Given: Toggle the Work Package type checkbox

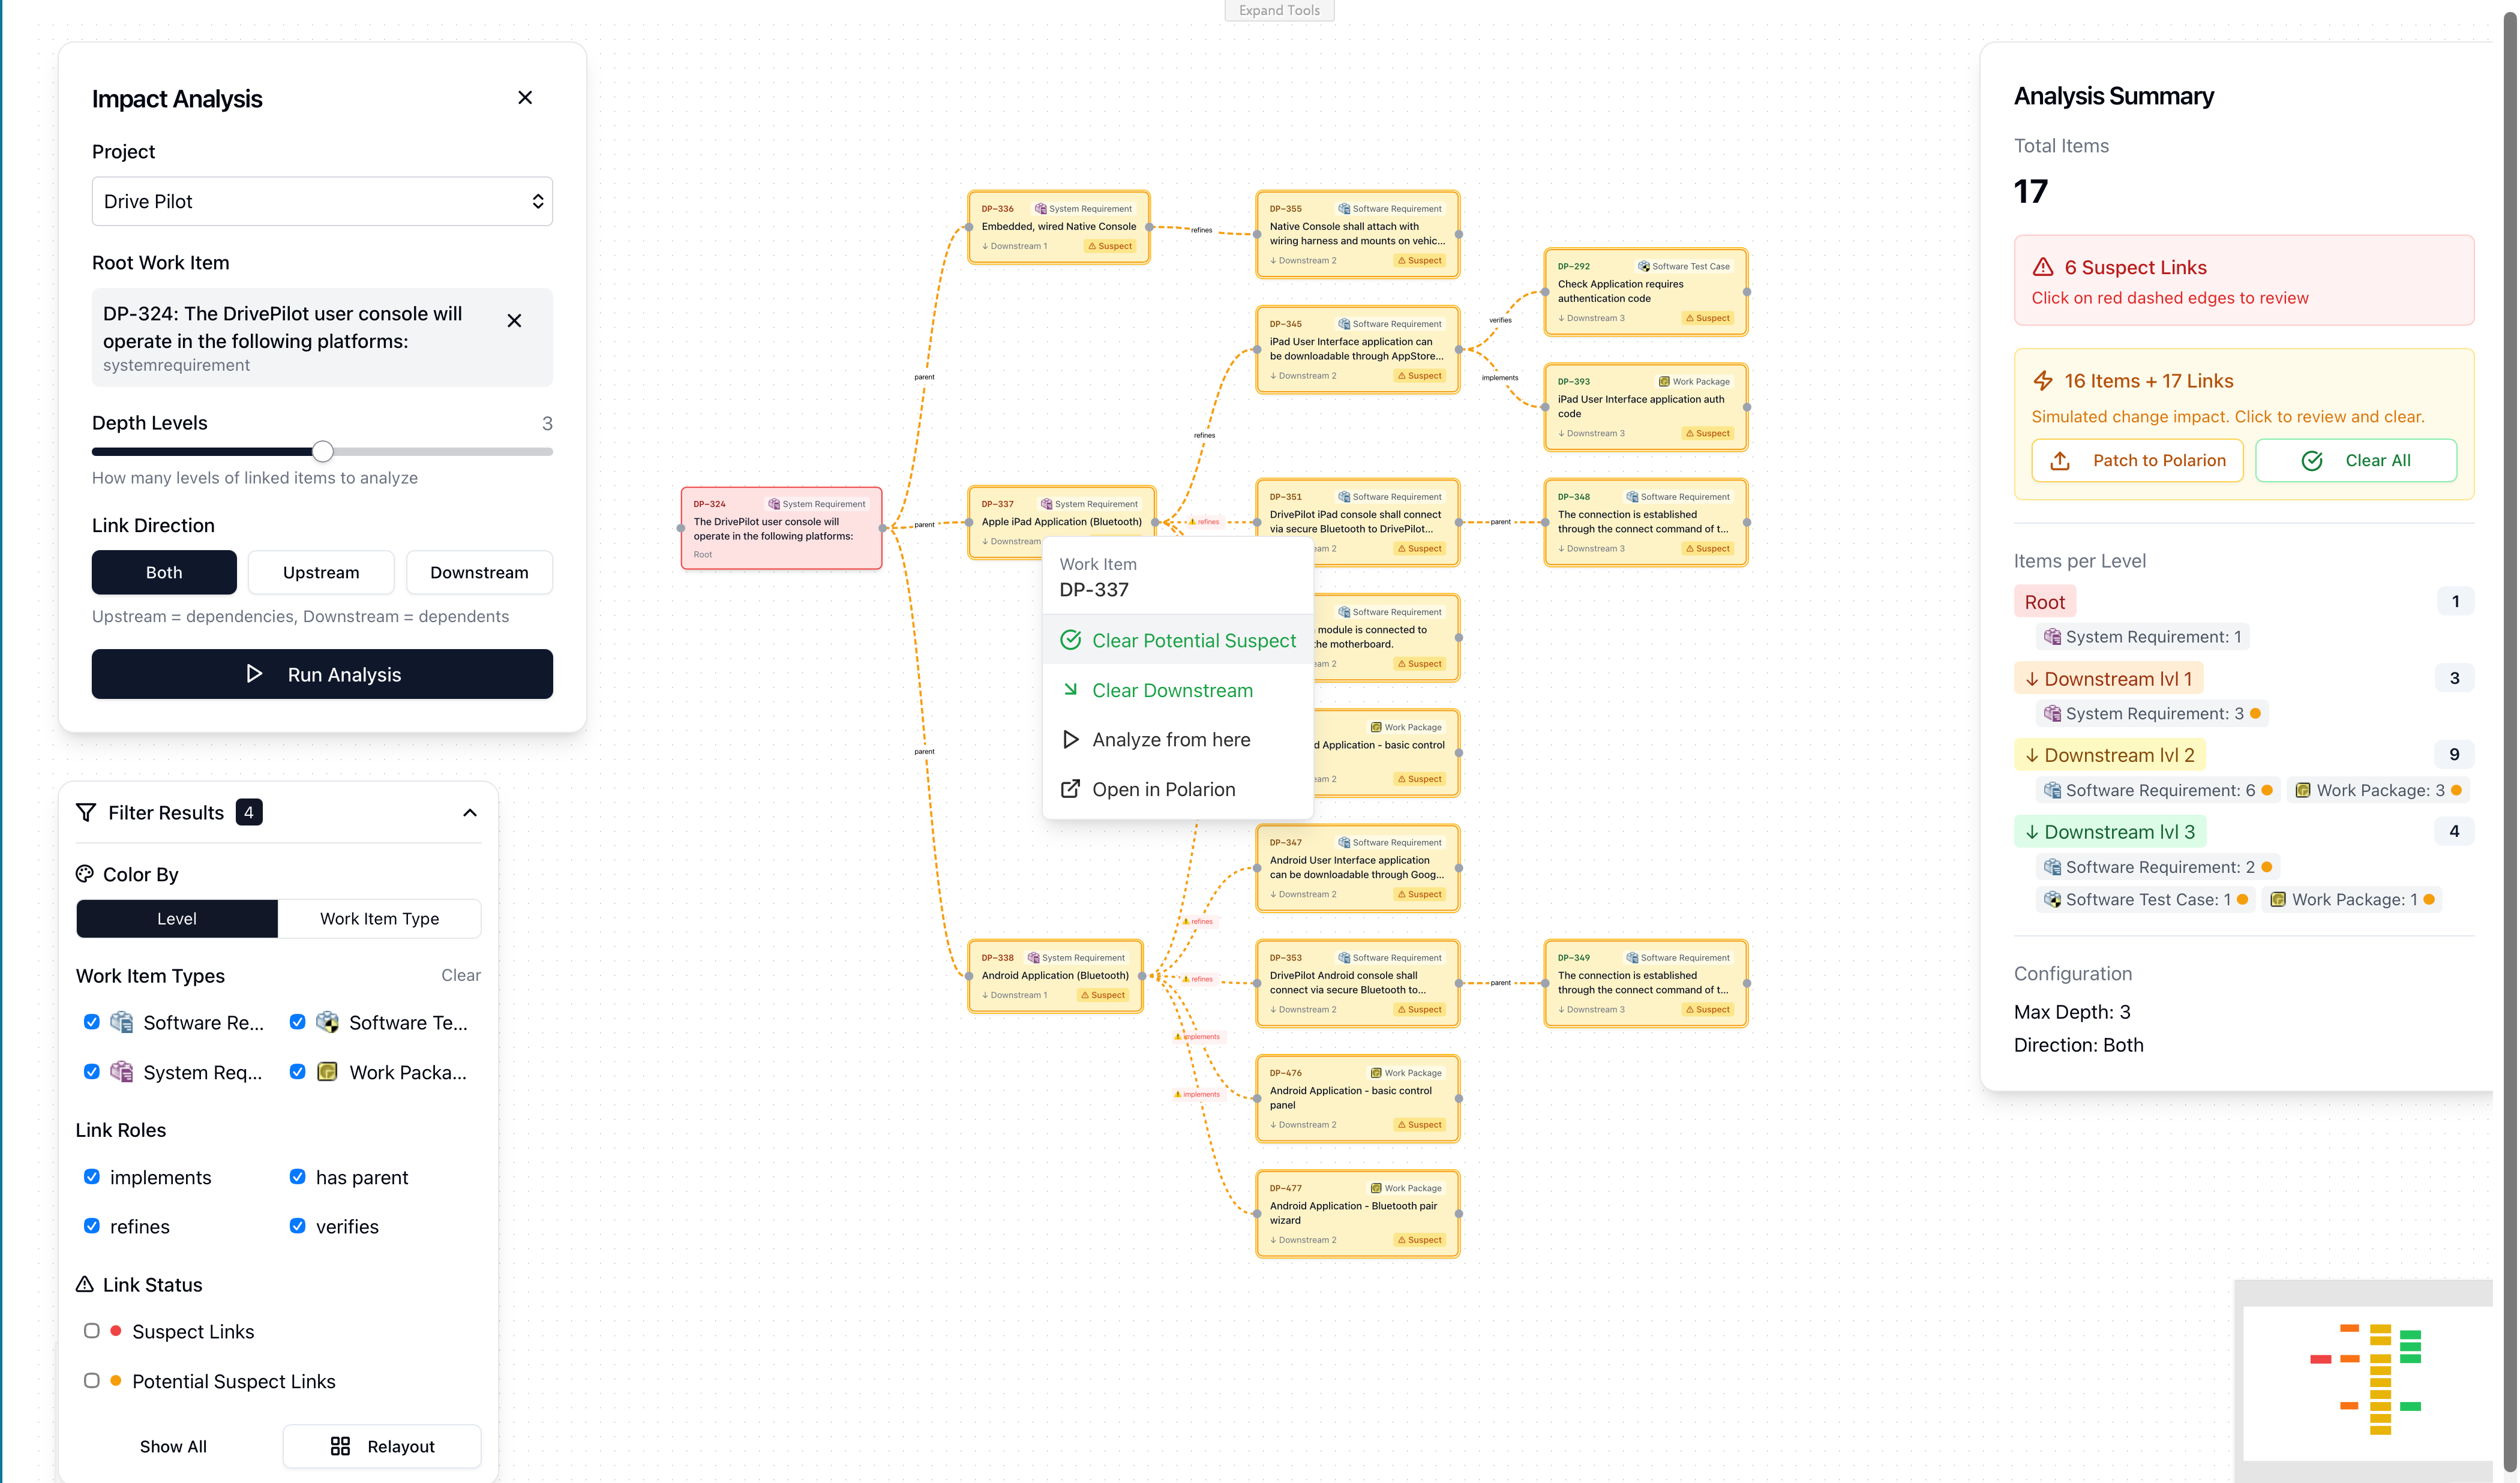Looking at the screenshot, I should coord(298,1072).
